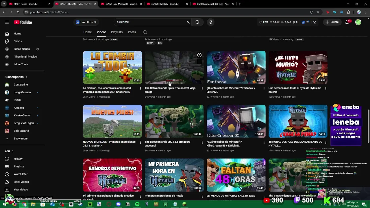Open the list icon in the stats bar
This screenshot has width=370, height=208.
(x=308, y=22)
